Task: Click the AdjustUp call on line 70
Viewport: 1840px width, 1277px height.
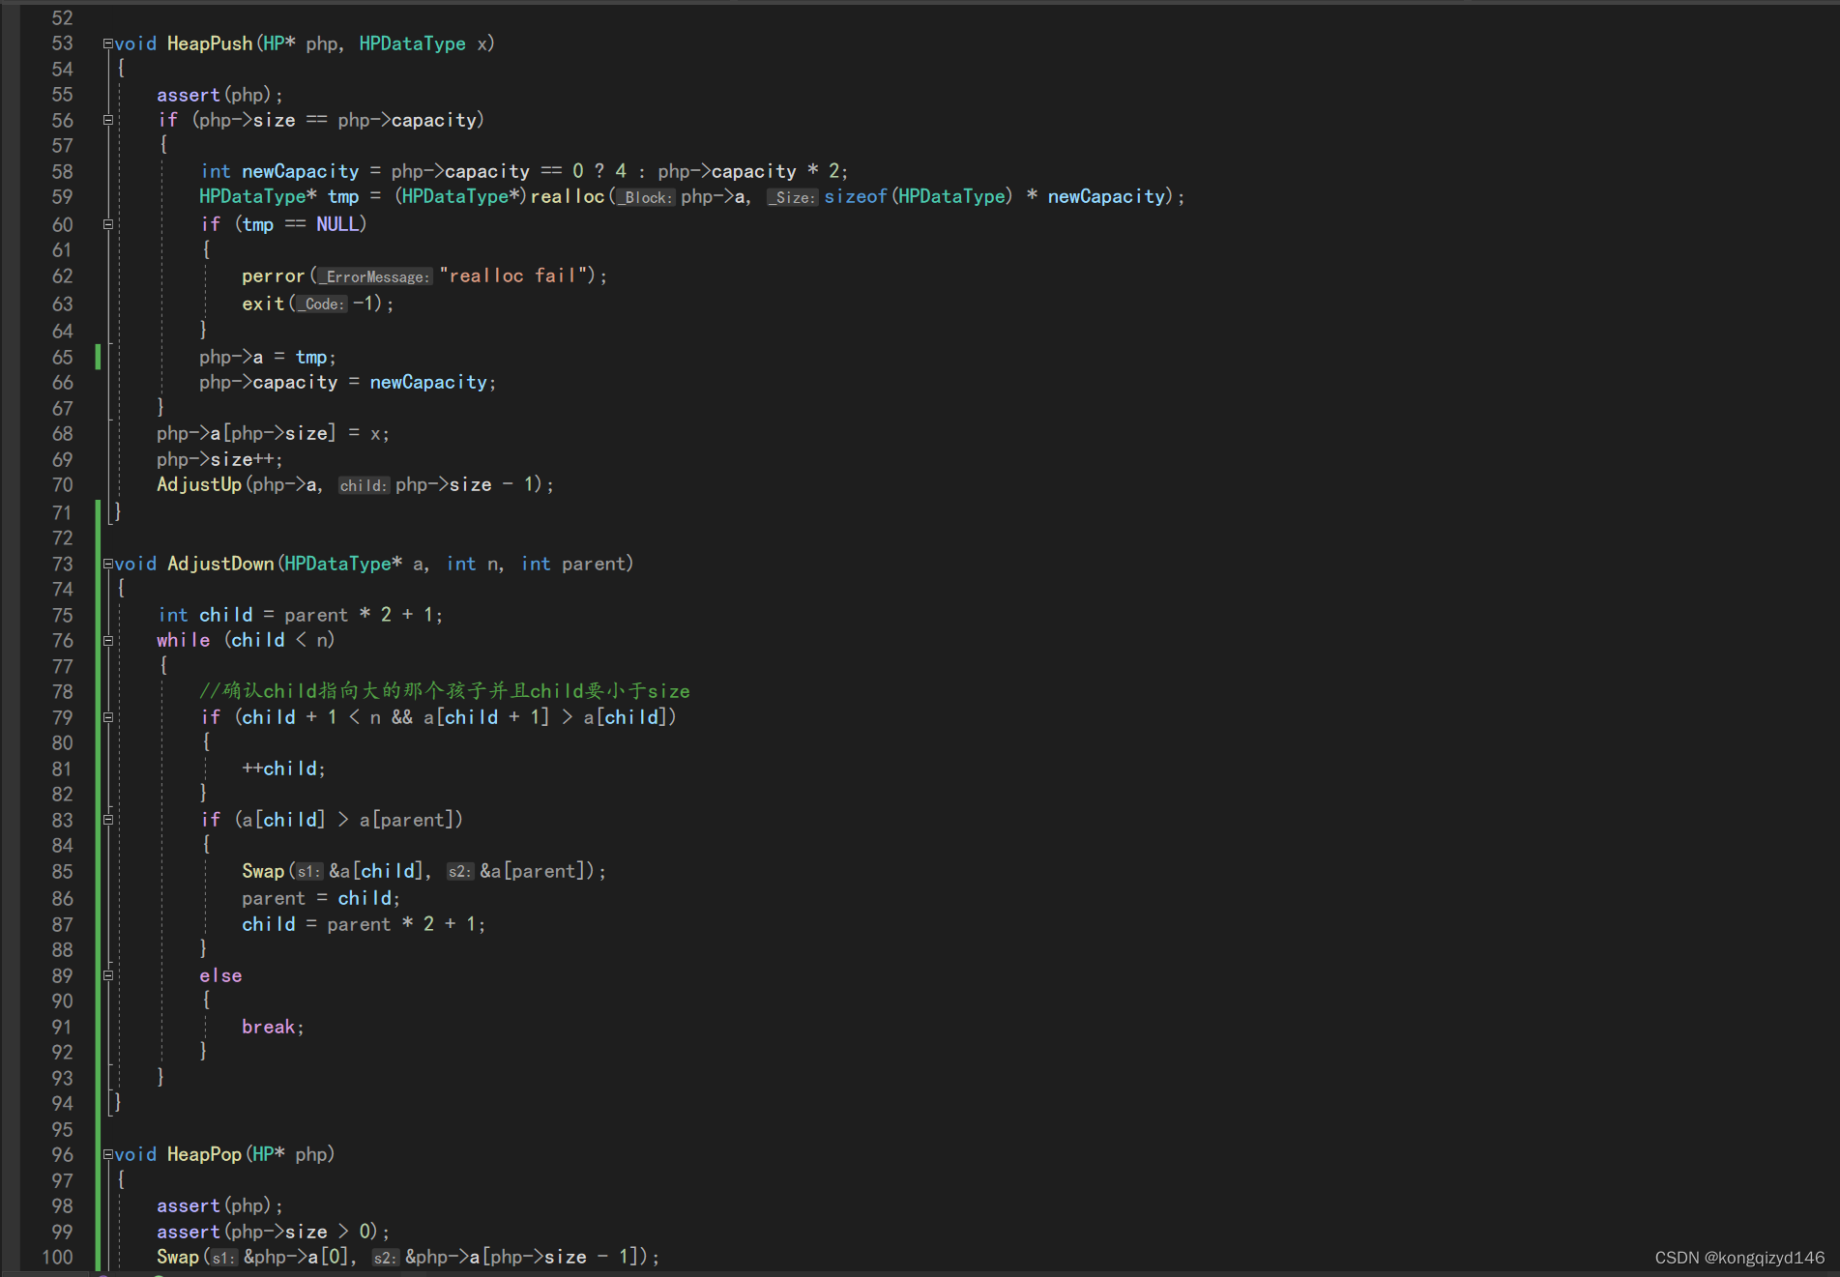Action: point(199,484)
